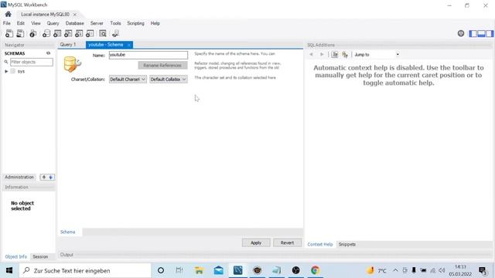The width and height of the screenshot is (495, 278).
Task: Click the Windows Start button
Action: pyautogui.click(x=9, y=270)
